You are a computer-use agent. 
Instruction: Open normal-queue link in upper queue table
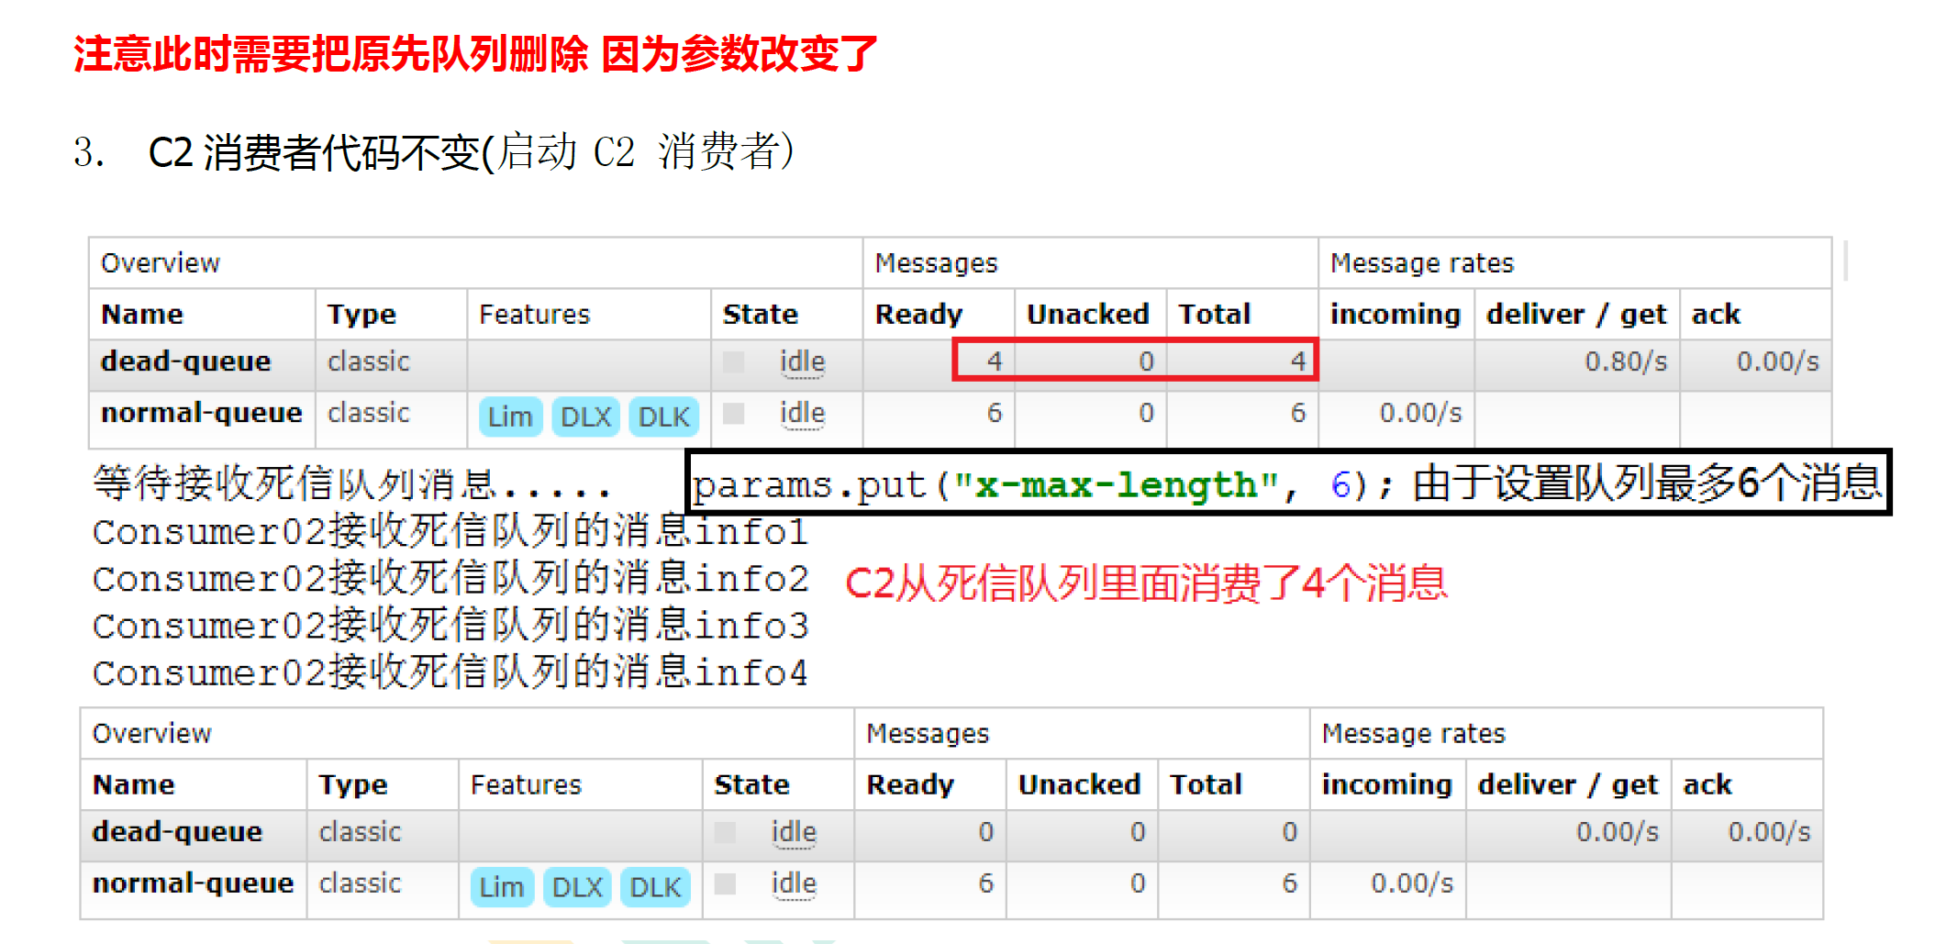coord(202,413)
